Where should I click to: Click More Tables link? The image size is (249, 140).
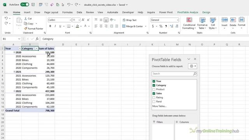tap(159, 106)
